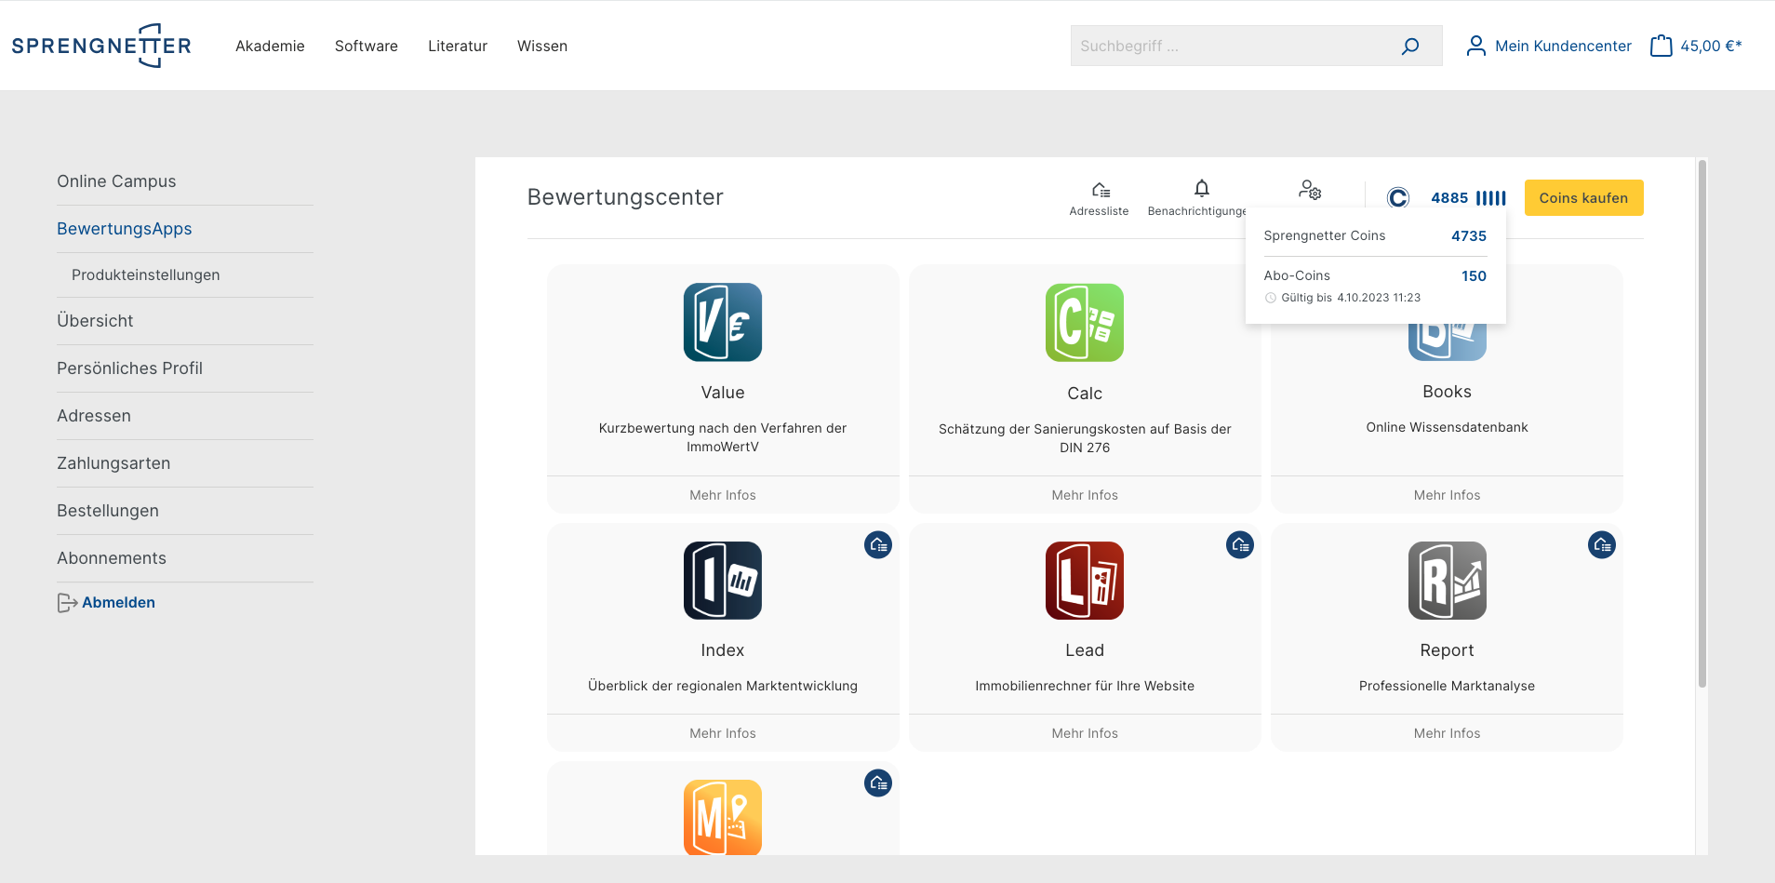Open the Software menu

(x=367, y=46)
